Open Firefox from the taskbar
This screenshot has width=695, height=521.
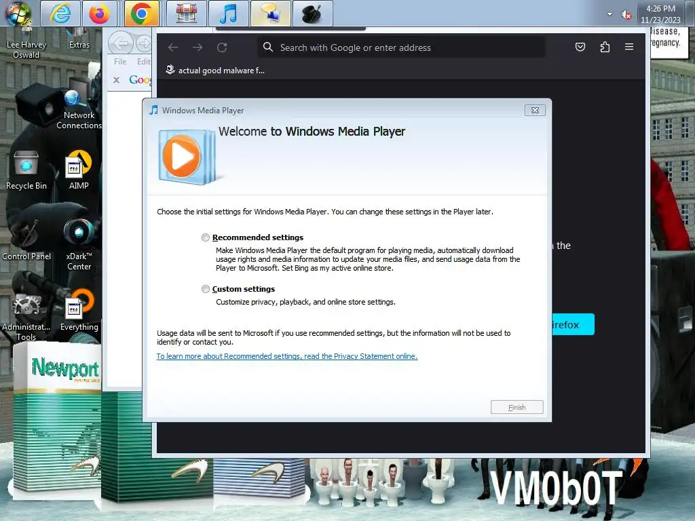click(100, 14)
